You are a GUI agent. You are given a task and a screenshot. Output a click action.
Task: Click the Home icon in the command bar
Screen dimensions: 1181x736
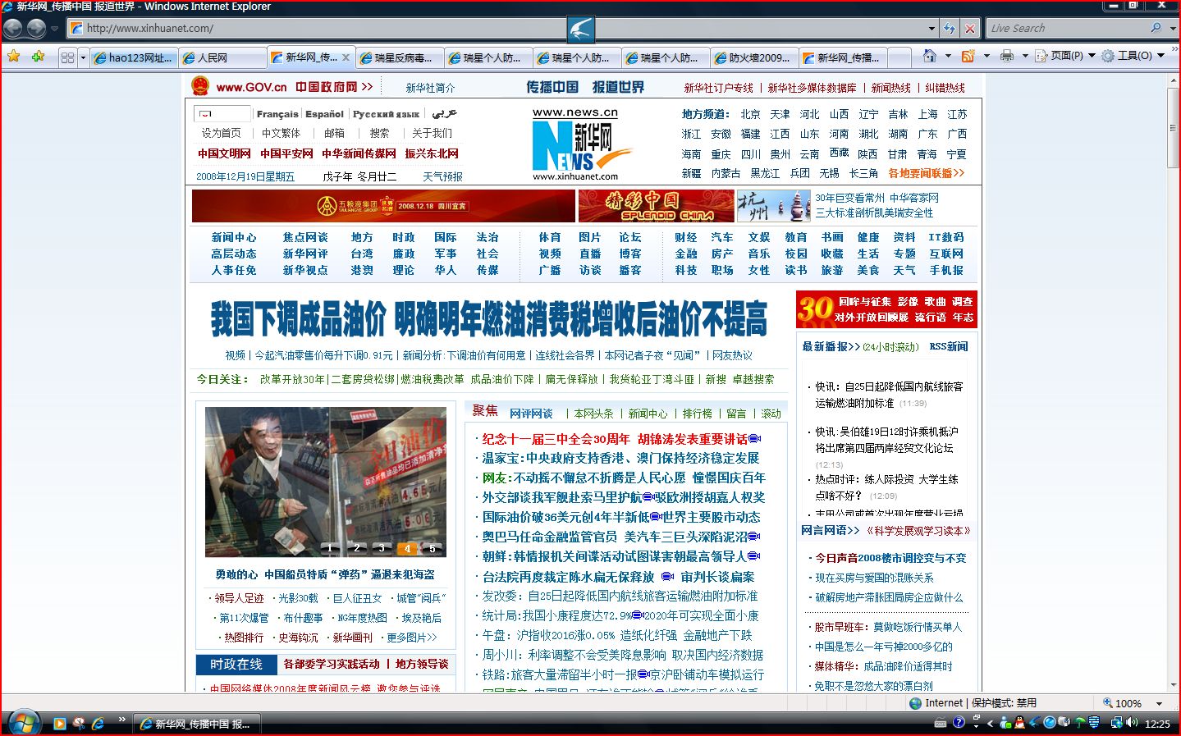929,56
